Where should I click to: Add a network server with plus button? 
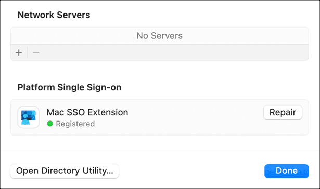tap(19, 52)
